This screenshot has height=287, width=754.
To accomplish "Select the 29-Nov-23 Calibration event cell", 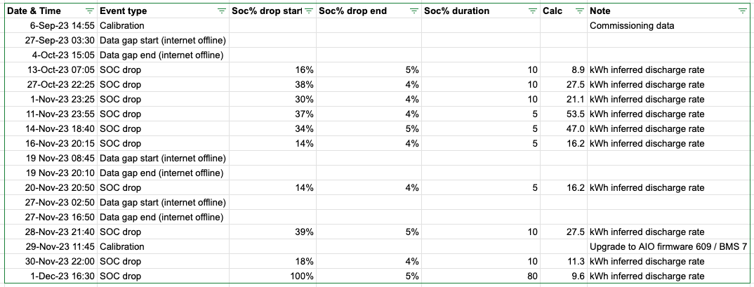I will pos(163,246).
